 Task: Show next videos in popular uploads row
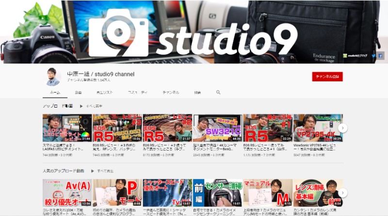coord(343,193)
